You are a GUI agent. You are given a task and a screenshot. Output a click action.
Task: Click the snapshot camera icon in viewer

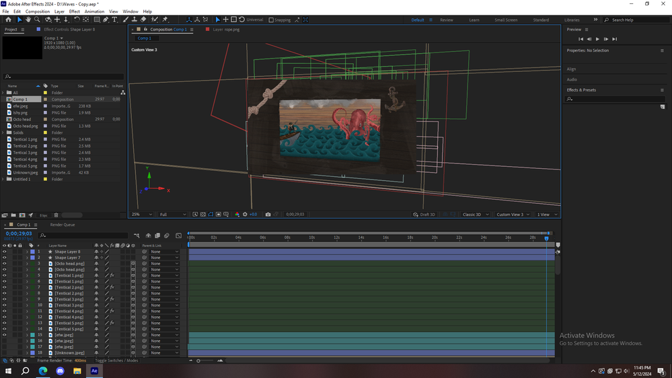click(268, 215)
